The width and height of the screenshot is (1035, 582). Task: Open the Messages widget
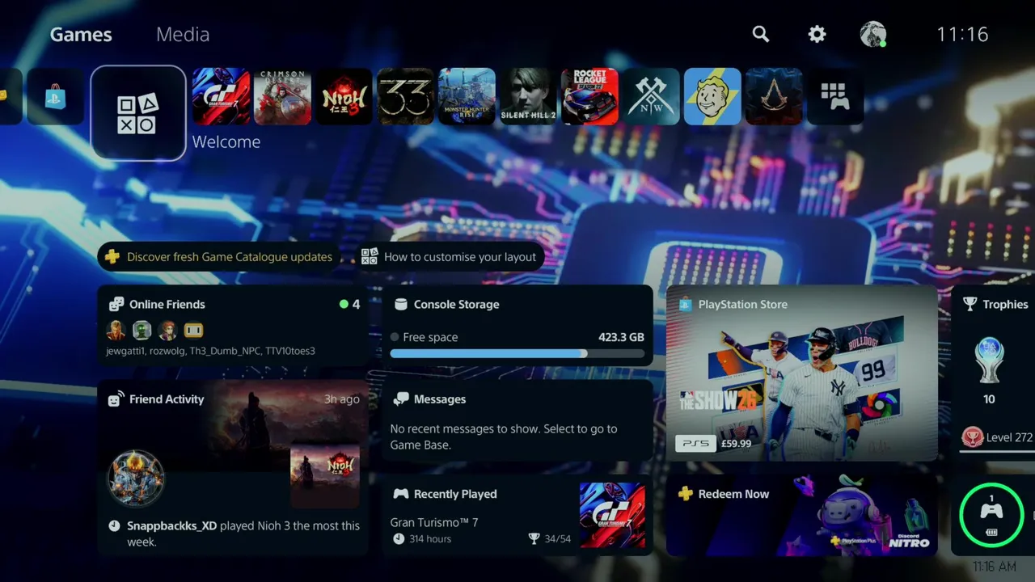tap(517, 421)
